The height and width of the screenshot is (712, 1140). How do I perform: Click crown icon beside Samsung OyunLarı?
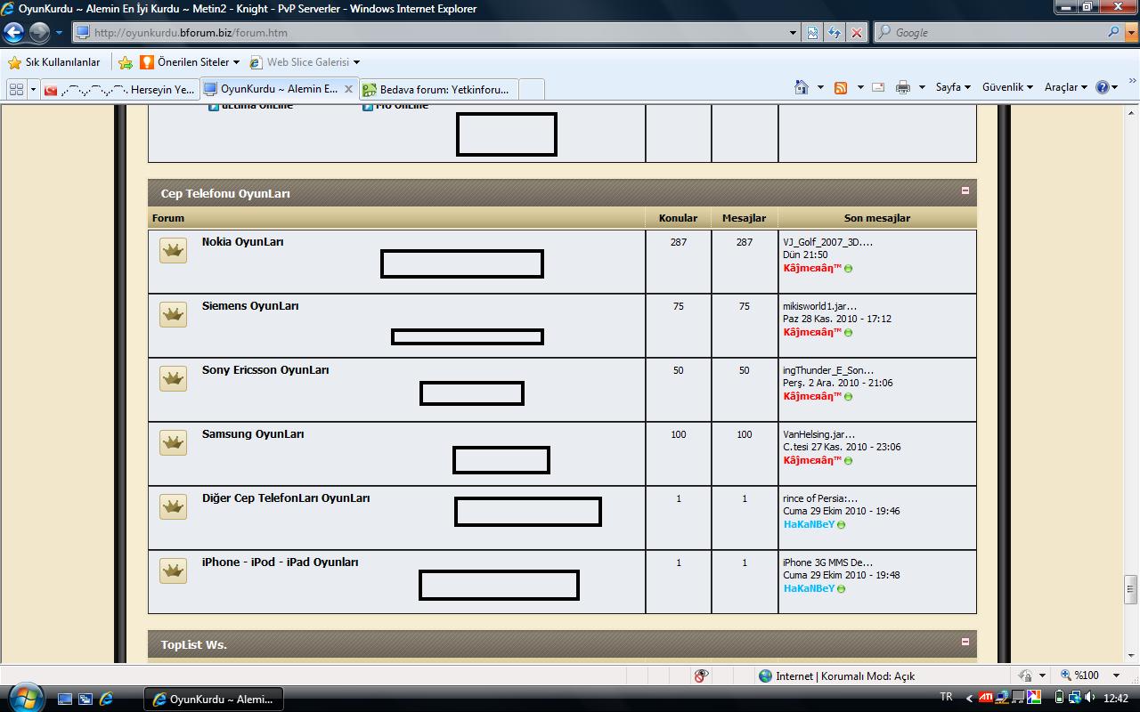pos(173,443)
